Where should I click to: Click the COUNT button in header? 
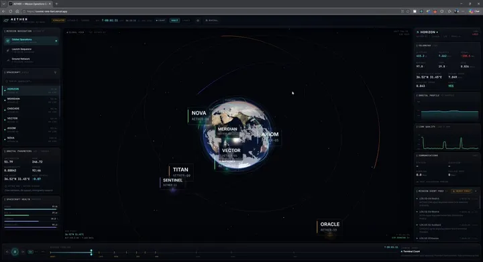click(x=160, y=20)
